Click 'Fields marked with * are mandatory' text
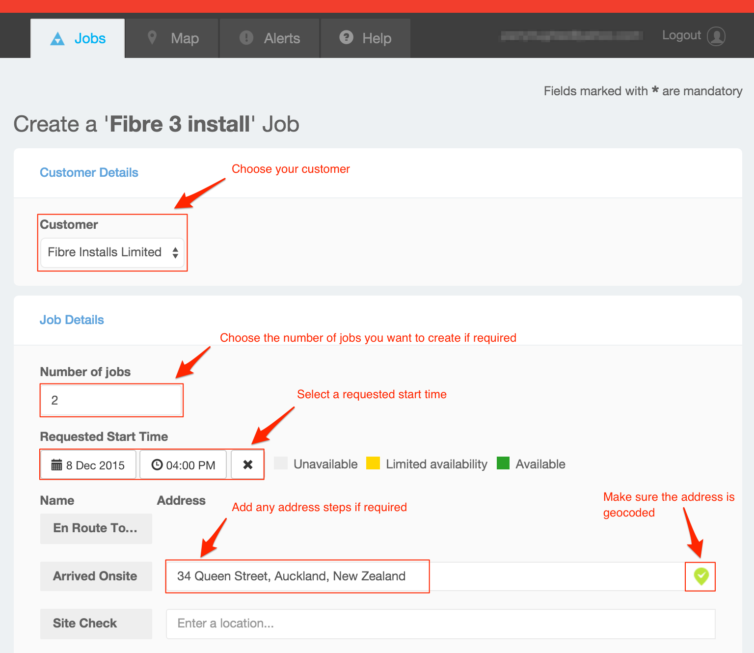This screenshot has height=653, width=754. point(643,91)
